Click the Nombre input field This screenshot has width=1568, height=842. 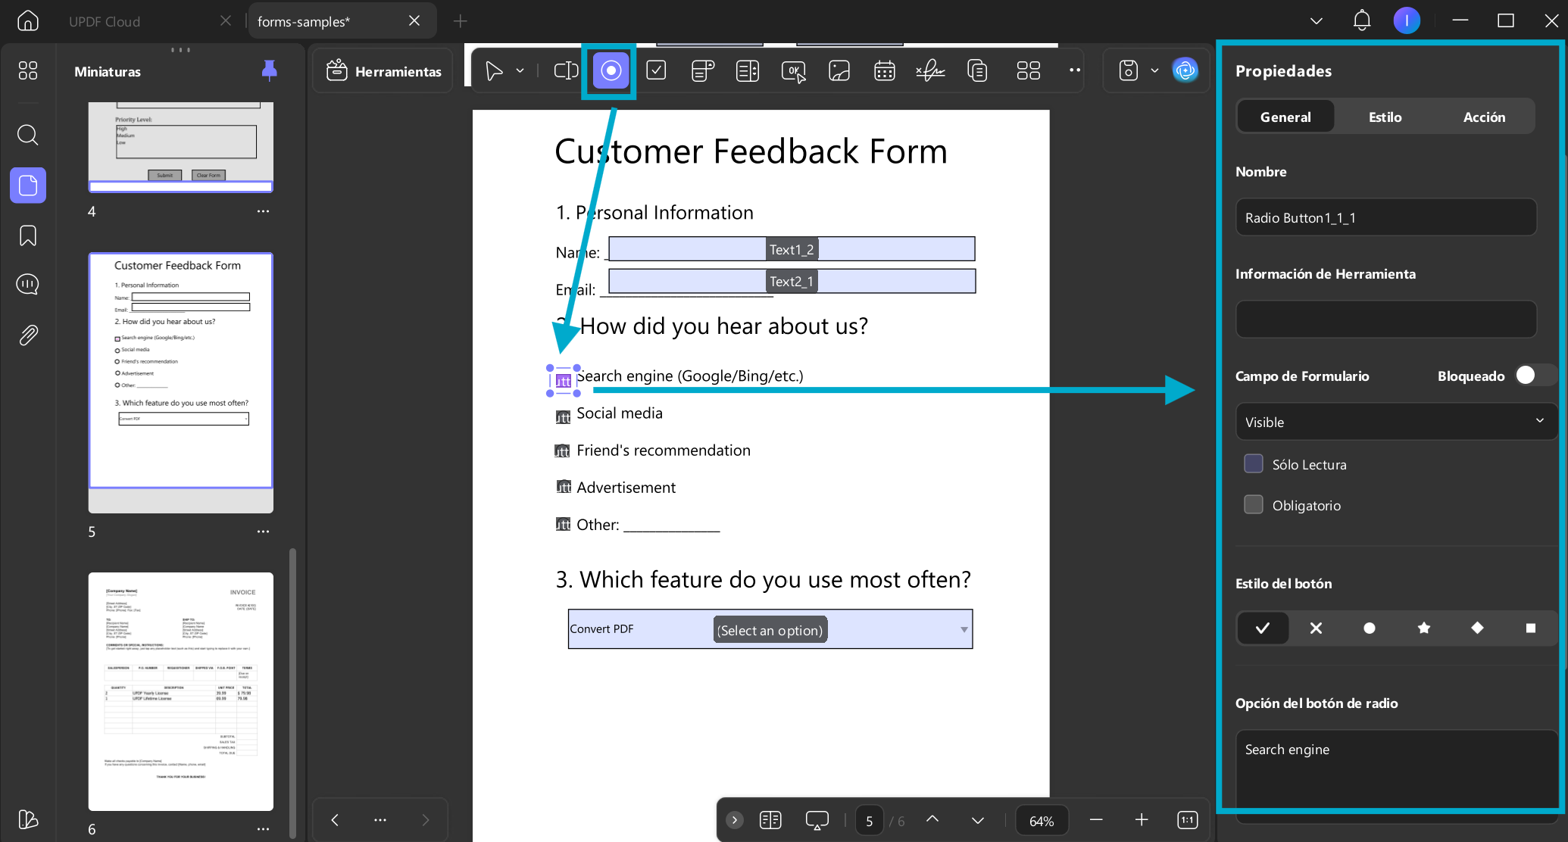pos(1386,218)
